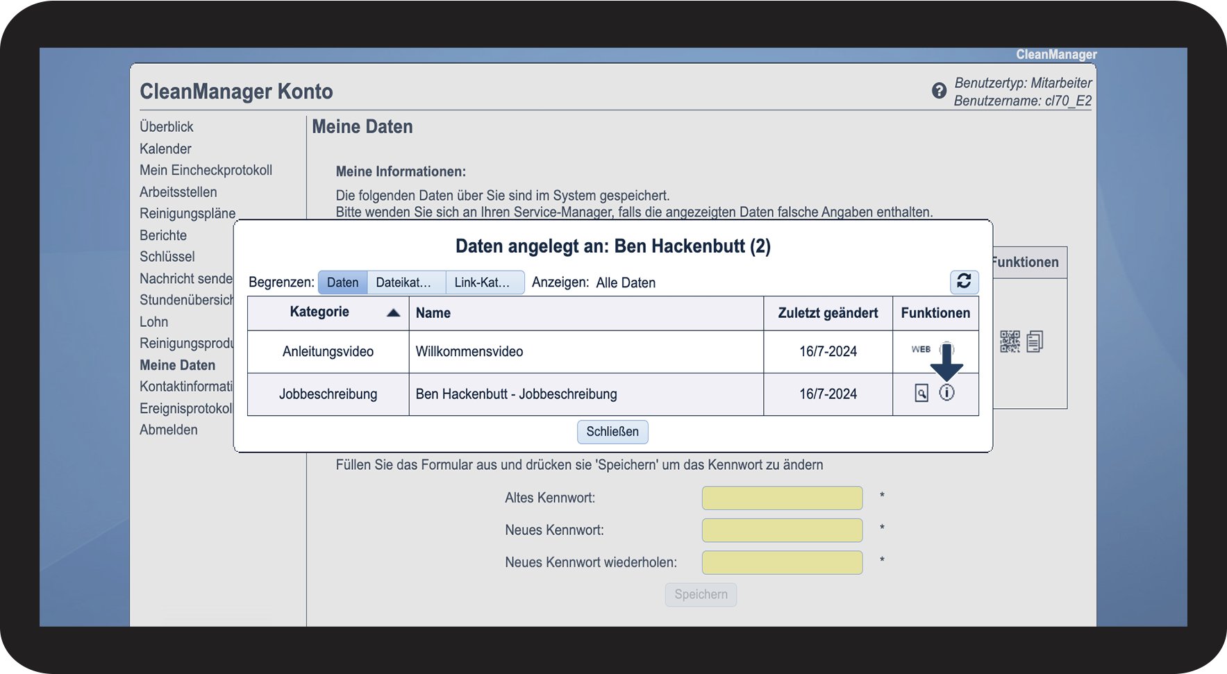The image size is (1227, 674).
Task: Preview the Jobbeschreibung document via magnifier icon
Action: (x=921, y=393)
